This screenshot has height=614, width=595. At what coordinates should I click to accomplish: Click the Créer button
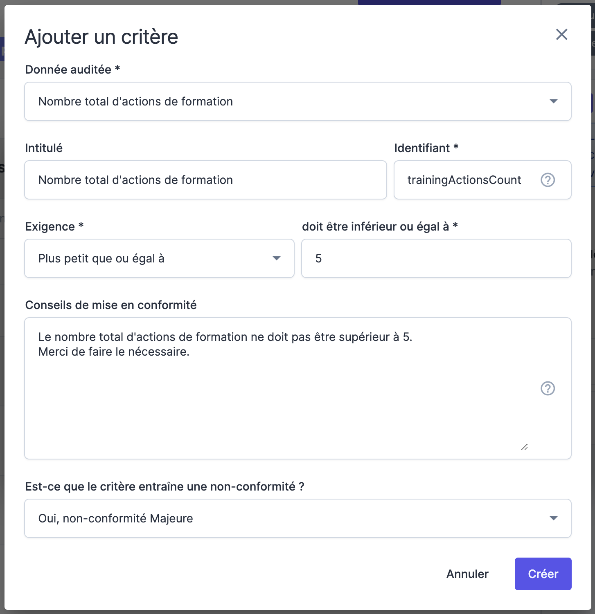coord(543,574)
